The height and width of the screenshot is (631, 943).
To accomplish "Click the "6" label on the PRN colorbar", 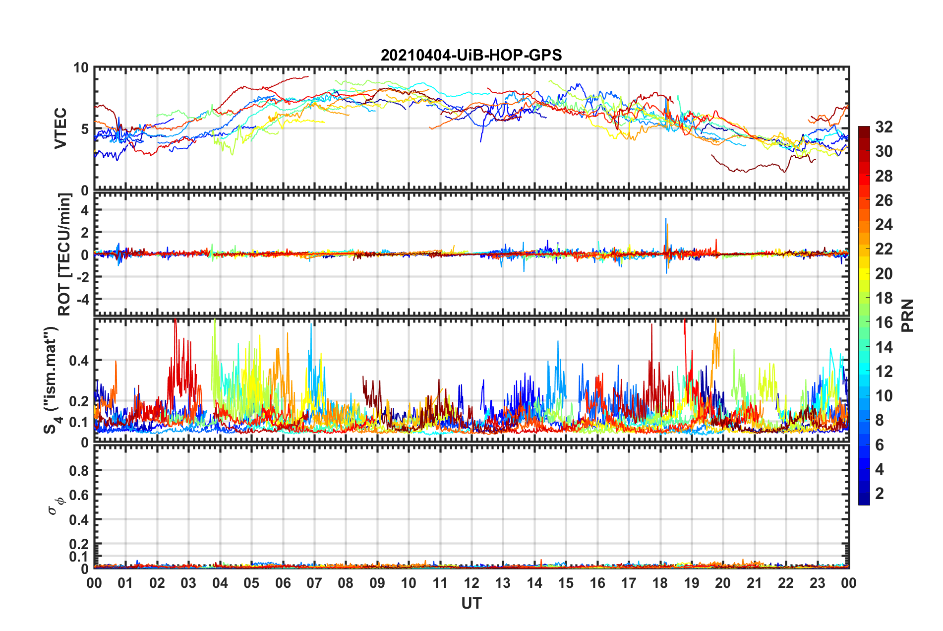I will pos(880,445).
